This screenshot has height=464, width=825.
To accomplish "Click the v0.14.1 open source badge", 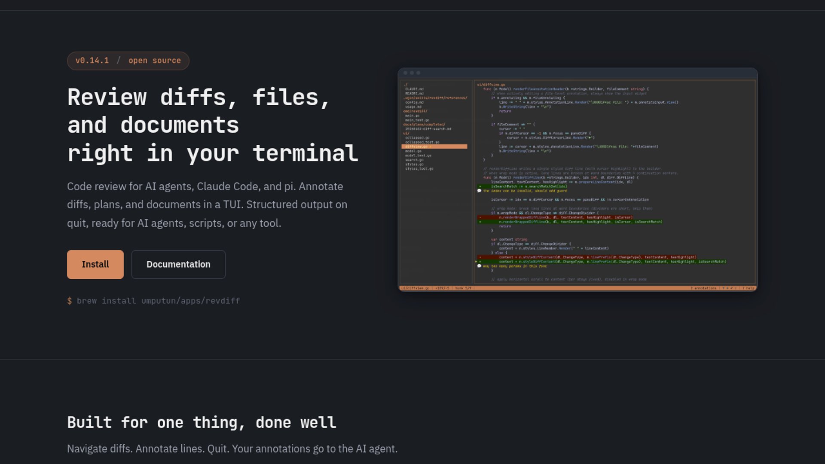I will click(x=128, y=61).
